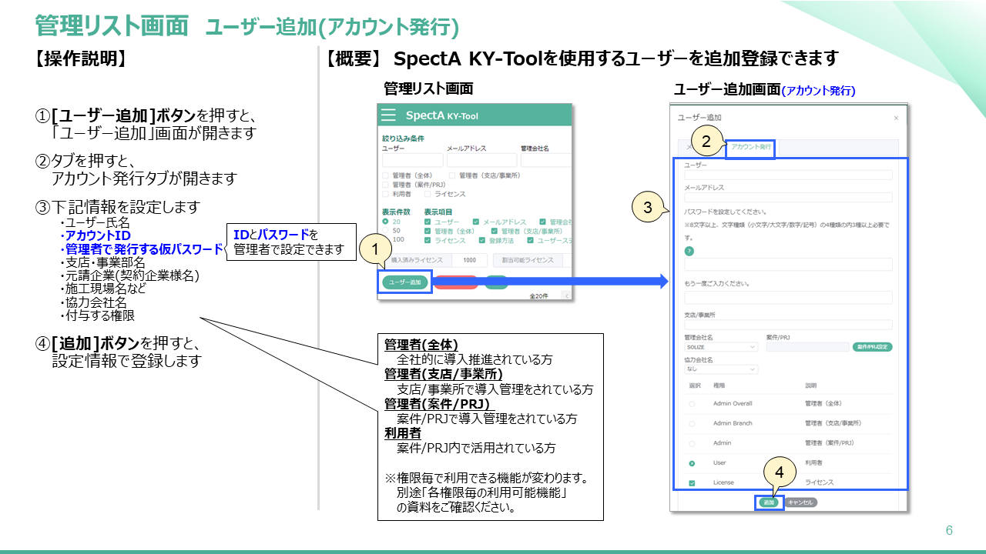This screenshot has height=554, width=986.
Task: Switch to the アカウント発行 tab
Action: (750, 146)
